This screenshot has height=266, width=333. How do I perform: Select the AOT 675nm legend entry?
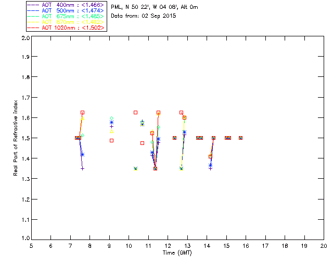[66, 16]
